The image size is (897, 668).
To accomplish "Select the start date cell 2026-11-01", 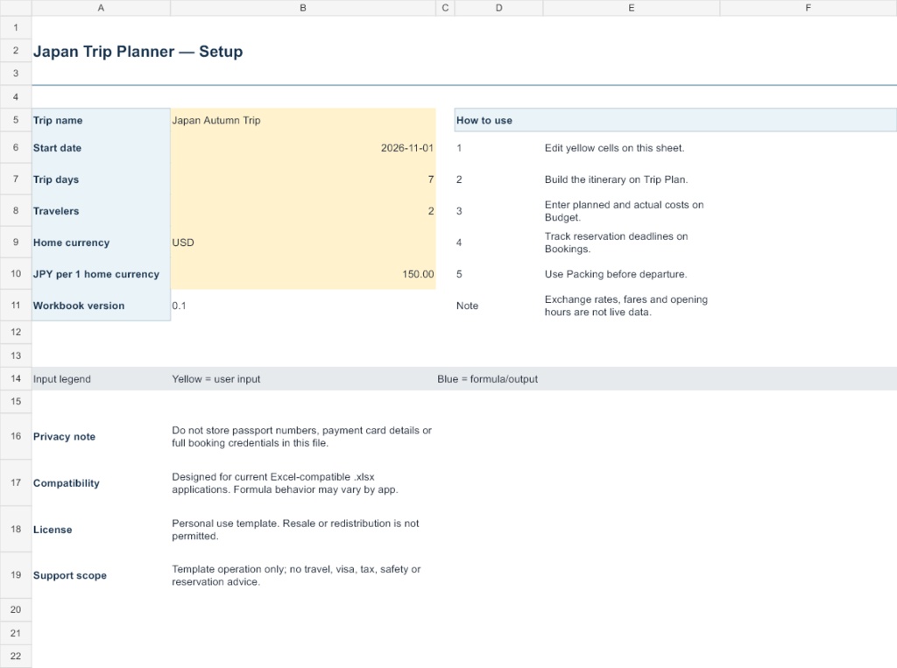I will 302,148.
